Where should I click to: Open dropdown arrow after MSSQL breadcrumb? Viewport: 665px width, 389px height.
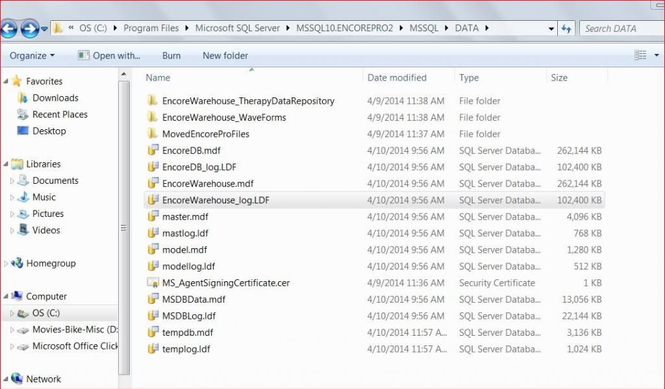point(447,29)
